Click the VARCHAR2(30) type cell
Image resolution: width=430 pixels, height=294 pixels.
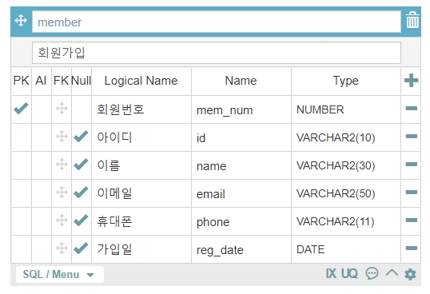(346, 165)
